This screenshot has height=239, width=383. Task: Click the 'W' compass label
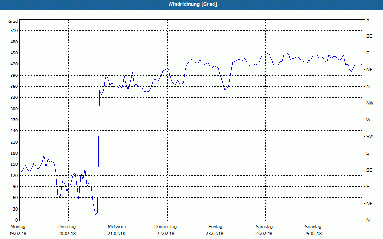[368, 120]
